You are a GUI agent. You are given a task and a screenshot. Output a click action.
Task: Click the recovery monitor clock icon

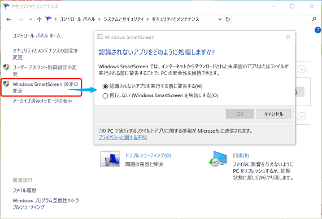[x=217, y=159]
